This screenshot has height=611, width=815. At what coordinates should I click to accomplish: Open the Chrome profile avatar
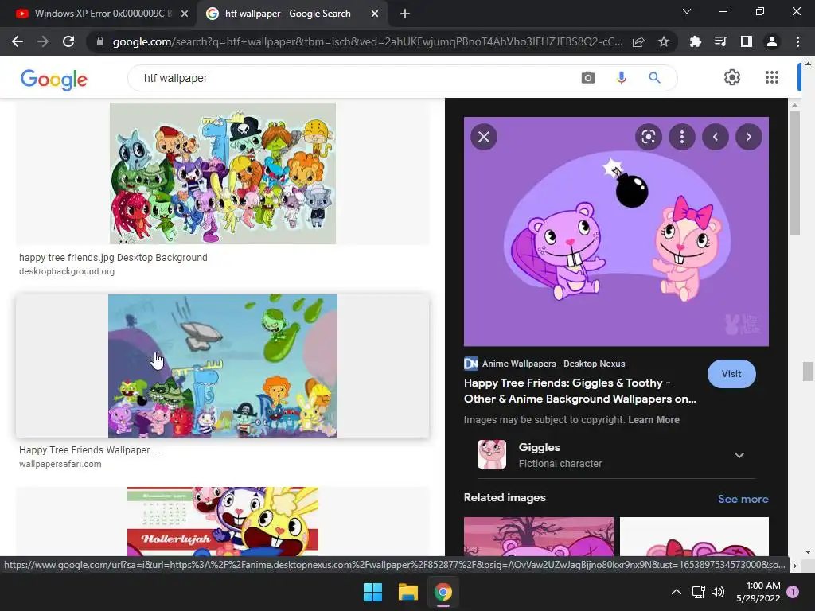[x=772, y=41]
